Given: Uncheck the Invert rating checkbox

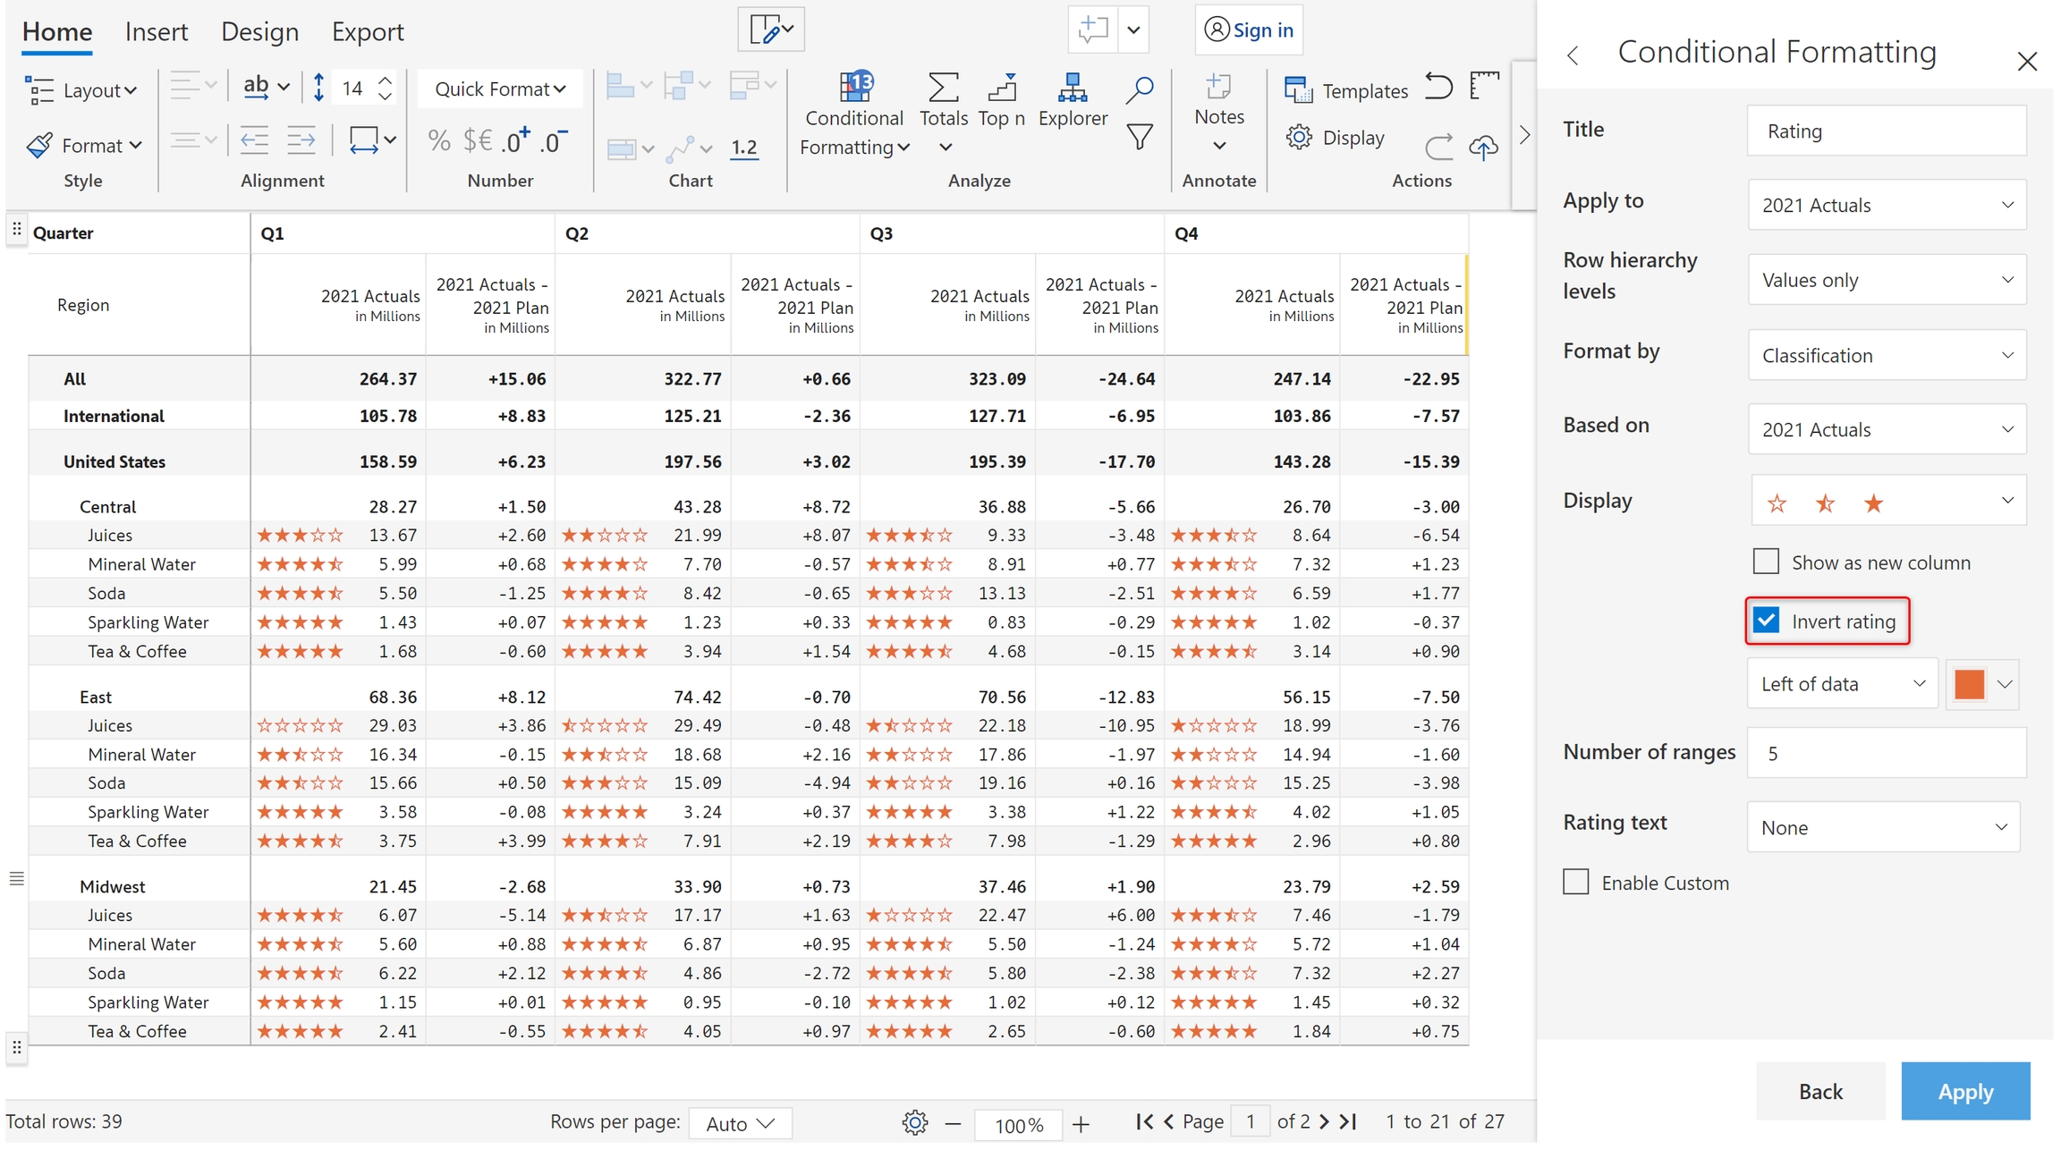Looking at the screenshot, I should [x=1766, y=621].
